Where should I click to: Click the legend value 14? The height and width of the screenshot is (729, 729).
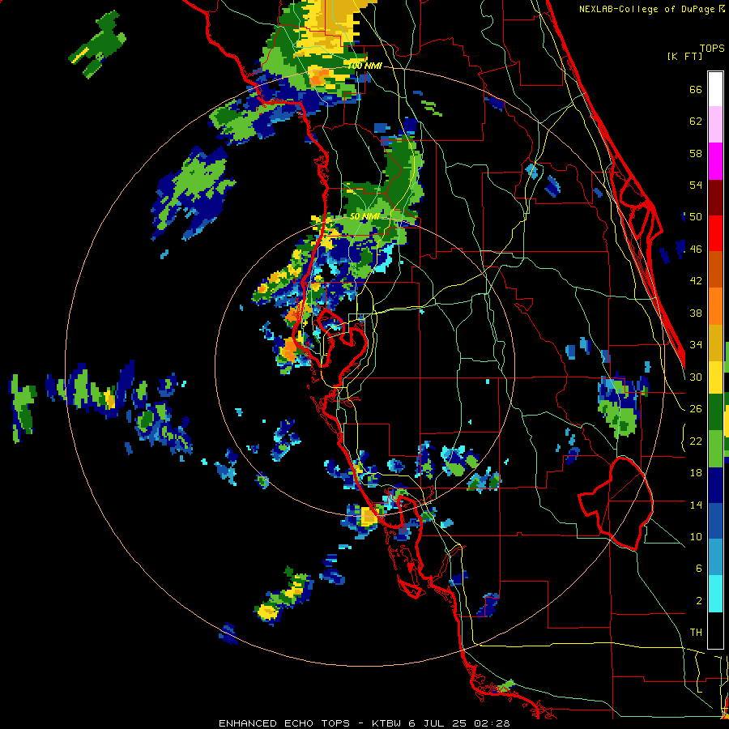pos(696,505)
